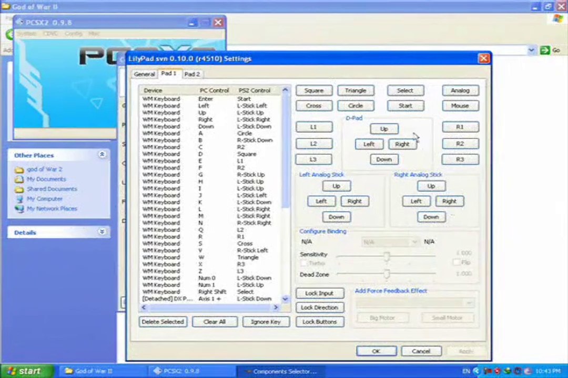The image size is (568, 378).
Task: Click the Right Analog Stick Down button
Action: click(x=431, y=217)
